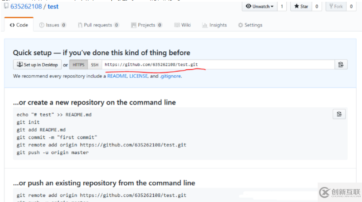This screenshot has height=202, width=362.
Task: Open the Wiki tab
Action: (183, 25)
